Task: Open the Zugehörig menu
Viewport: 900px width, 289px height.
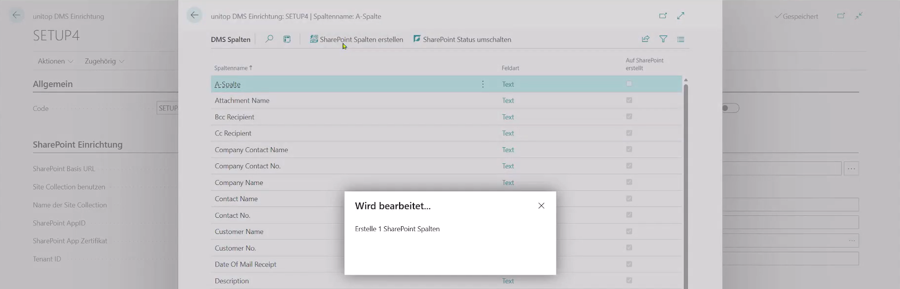Action: (104, 61)
